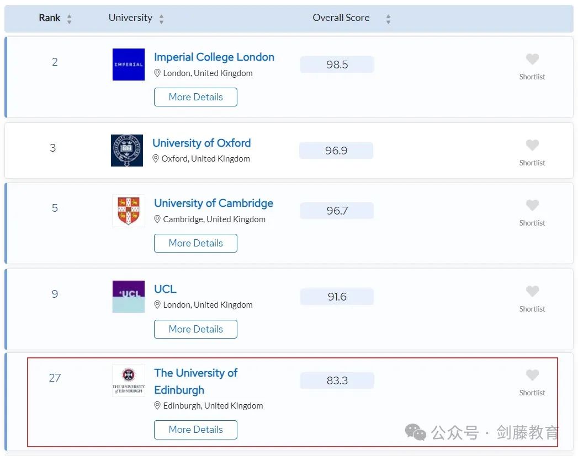Sort by University column arrows
The height and width of the screenshot is (456, 578).
pyautogui.click(x=161, y=19)
